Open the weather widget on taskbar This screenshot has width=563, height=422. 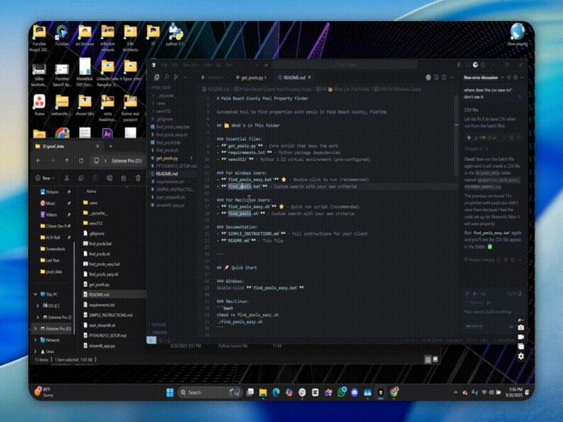click(x=45, y=392)
